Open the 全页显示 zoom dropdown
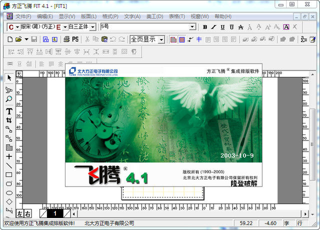 pos(161,39)
